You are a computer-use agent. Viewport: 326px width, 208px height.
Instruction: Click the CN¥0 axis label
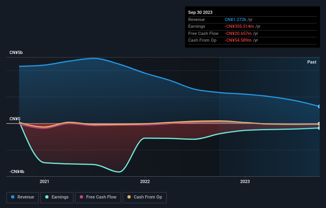tap(15, 119)
